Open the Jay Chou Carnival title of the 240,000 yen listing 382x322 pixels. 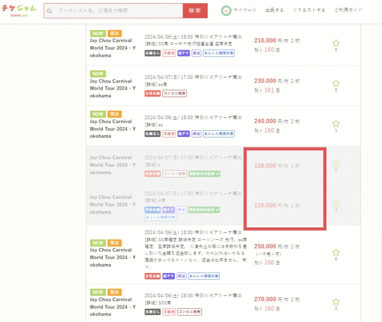point(113,129)
